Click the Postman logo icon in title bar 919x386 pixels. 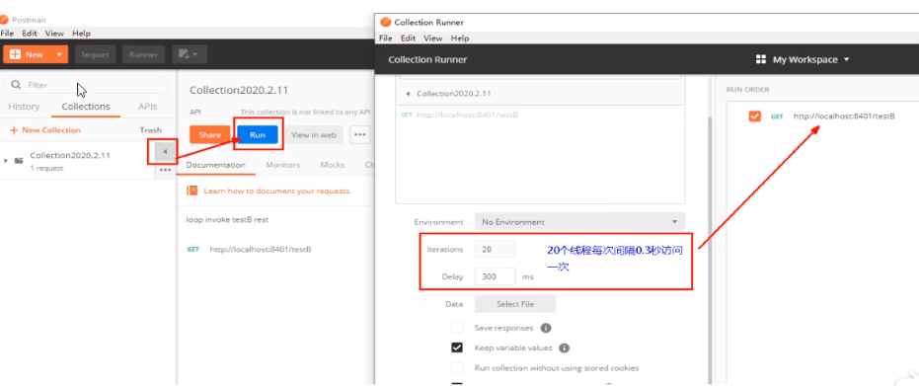point(5,20)
